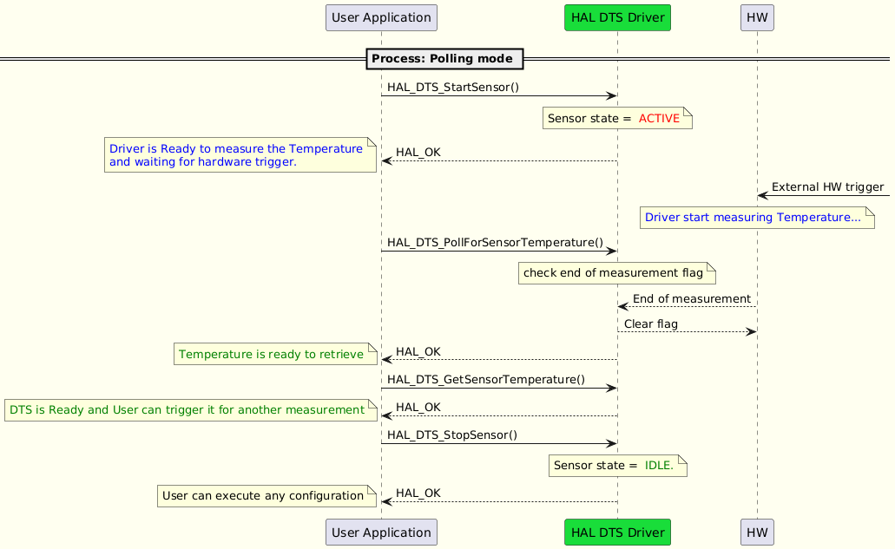Select the 'Sensor state = ACTIVE' note
Viewport: 895px width, 549px height.
click(x=617, y=119)
